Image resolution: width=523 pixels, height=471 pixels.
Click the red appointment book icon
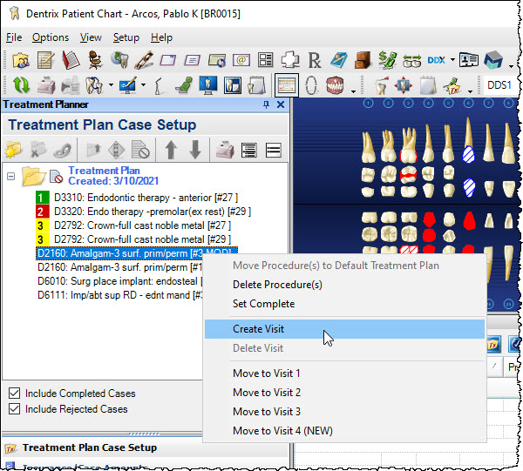[x=71, y=60]
